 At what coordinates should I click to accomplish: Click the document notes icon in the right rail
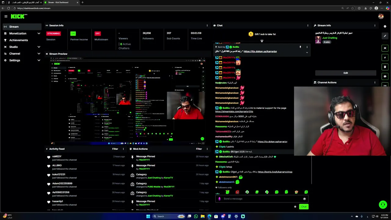pyautogui.click(x=385, y=67)
